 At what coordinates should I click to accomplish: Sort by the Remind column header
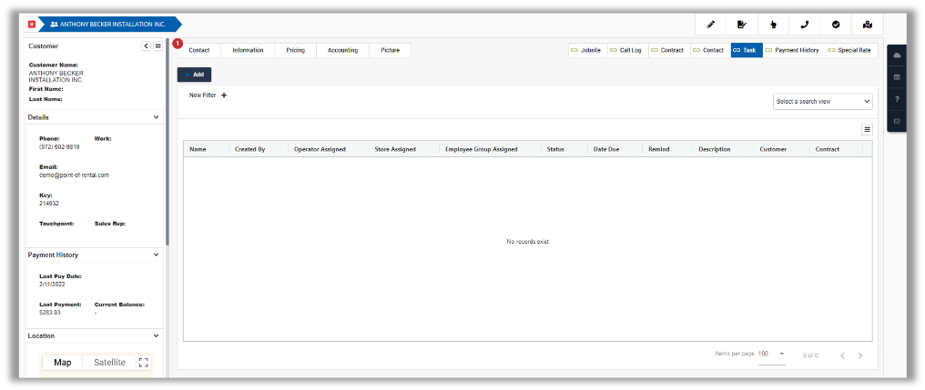[x=658, y=150]
